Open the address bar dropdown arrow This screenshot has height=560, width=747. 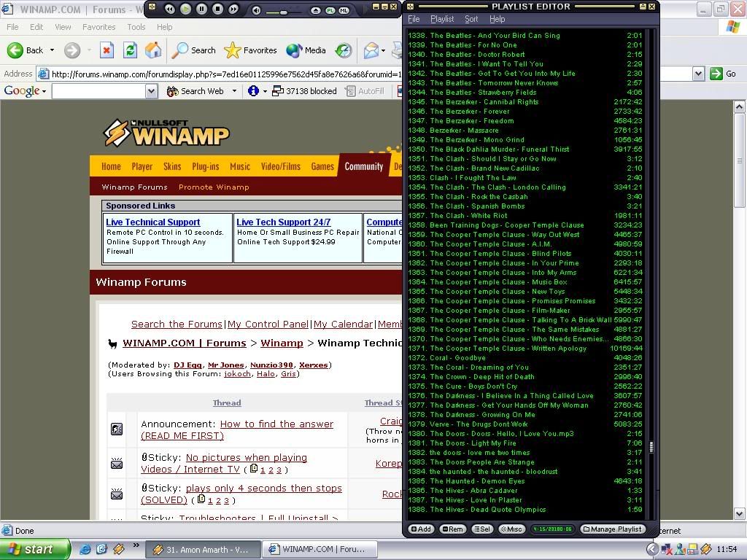698,74
